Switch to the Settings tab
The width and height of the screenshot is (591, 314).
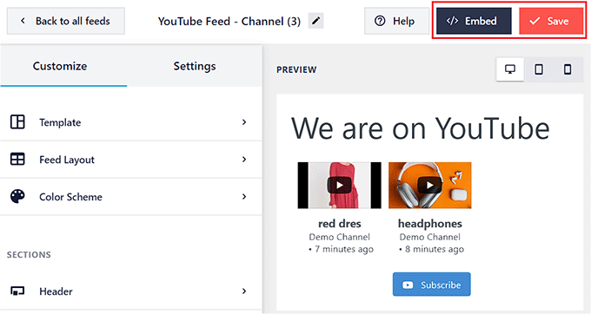[195, 66]
